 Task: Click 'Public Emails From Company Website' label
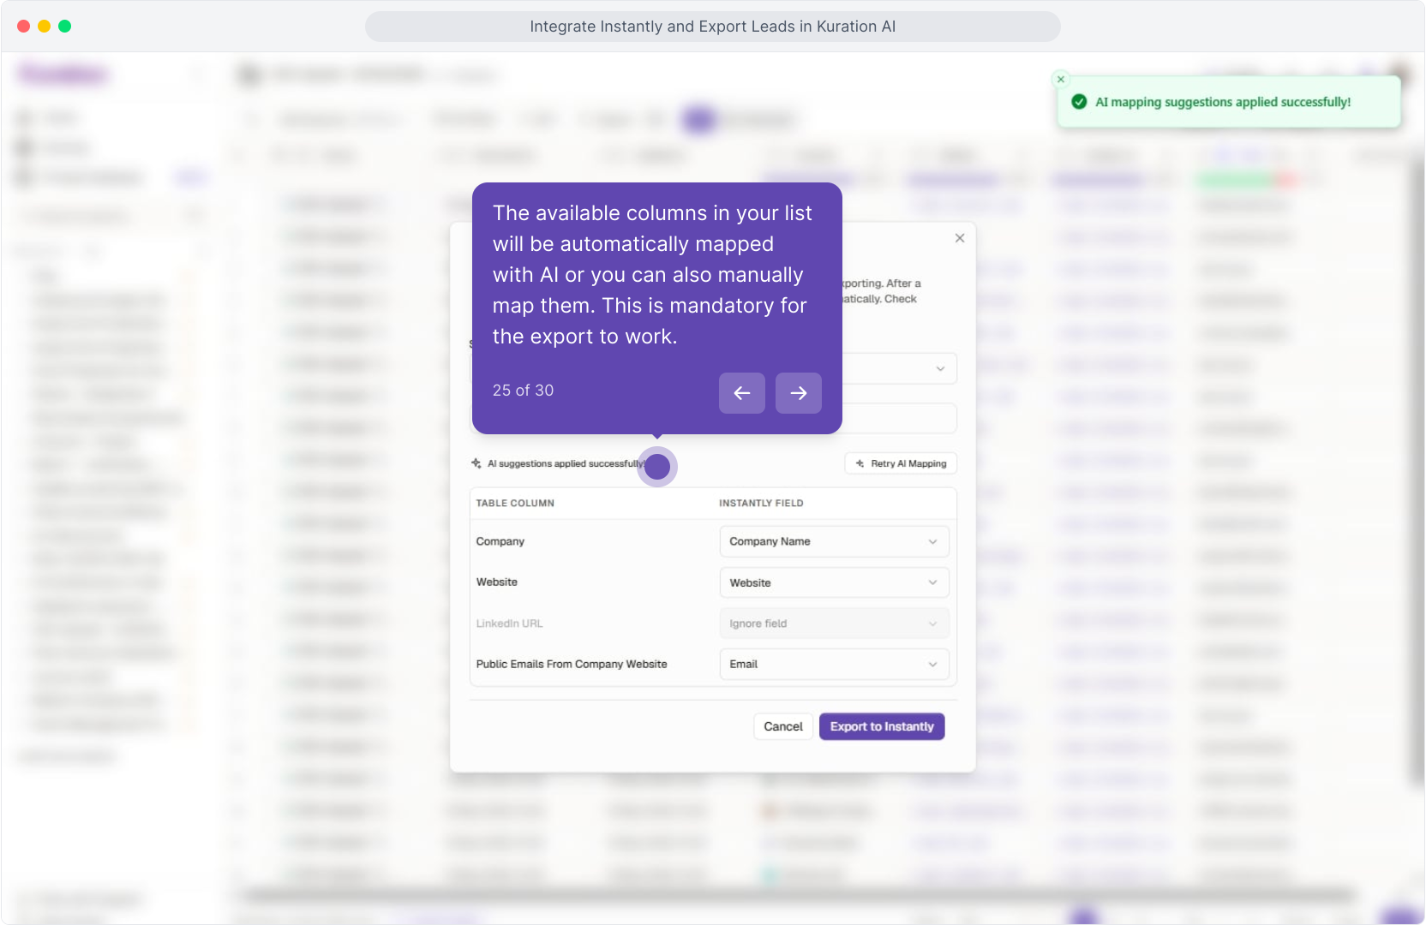572,664
